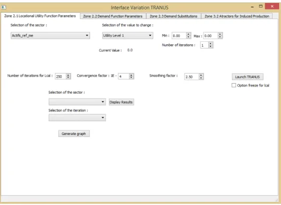Increase the Min value with up arrow

click(188, 34)
